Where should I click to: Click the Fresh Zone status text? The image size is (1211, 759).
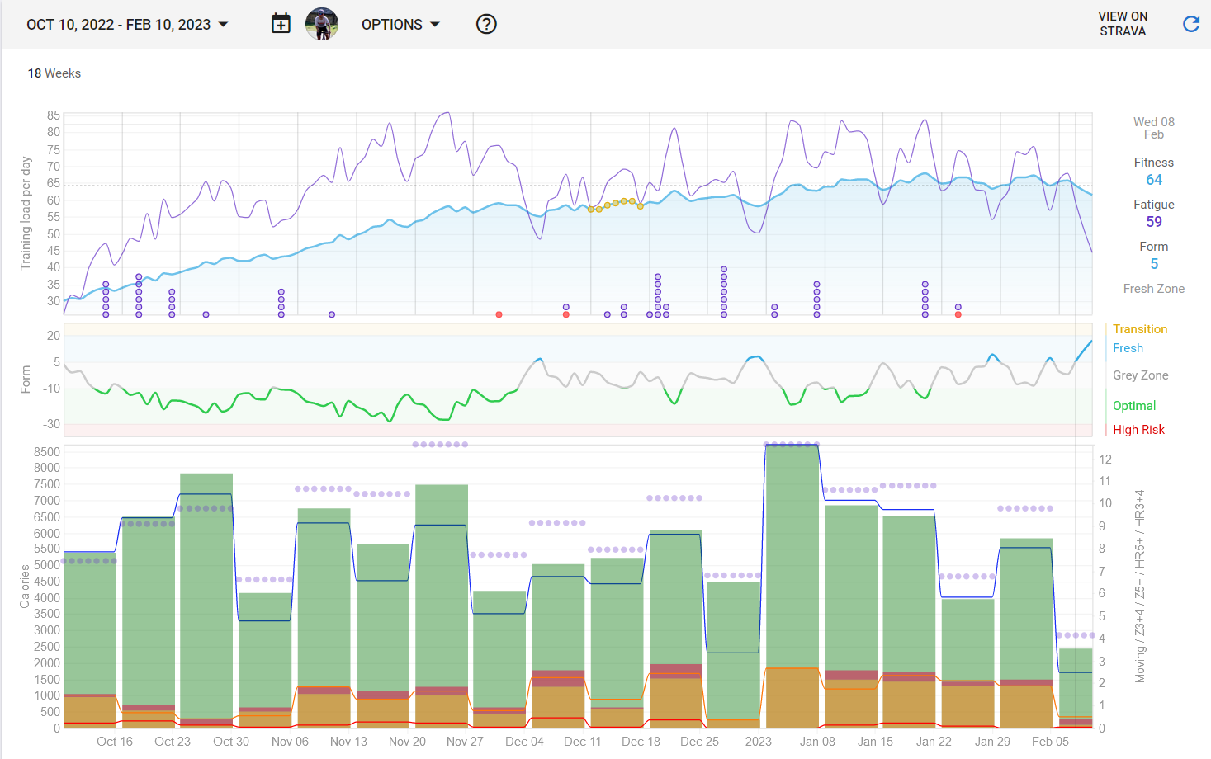coord(1154,289)
